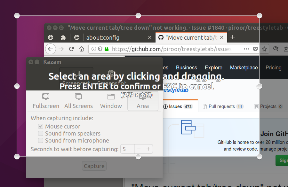Screen dimensions: 288x187
Task: Open Marketplace in GitHub navigation
Action: 244,67
